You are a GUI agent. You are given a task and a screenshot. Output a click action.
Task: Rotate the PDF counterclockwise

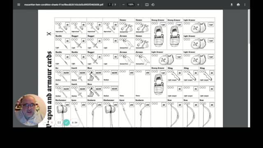click(153, 5)
